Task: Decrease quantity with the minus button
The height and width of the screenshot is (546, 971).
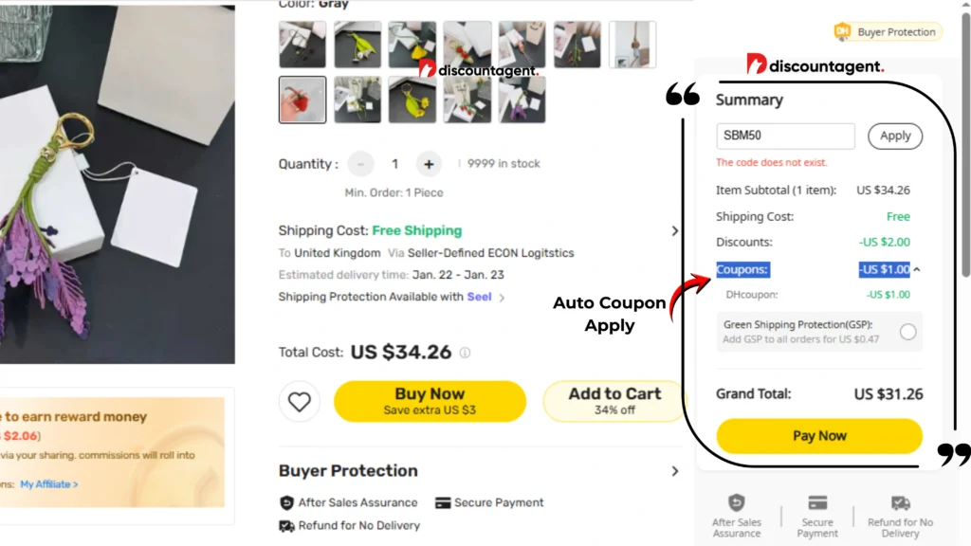Action: tap(360, 164)
